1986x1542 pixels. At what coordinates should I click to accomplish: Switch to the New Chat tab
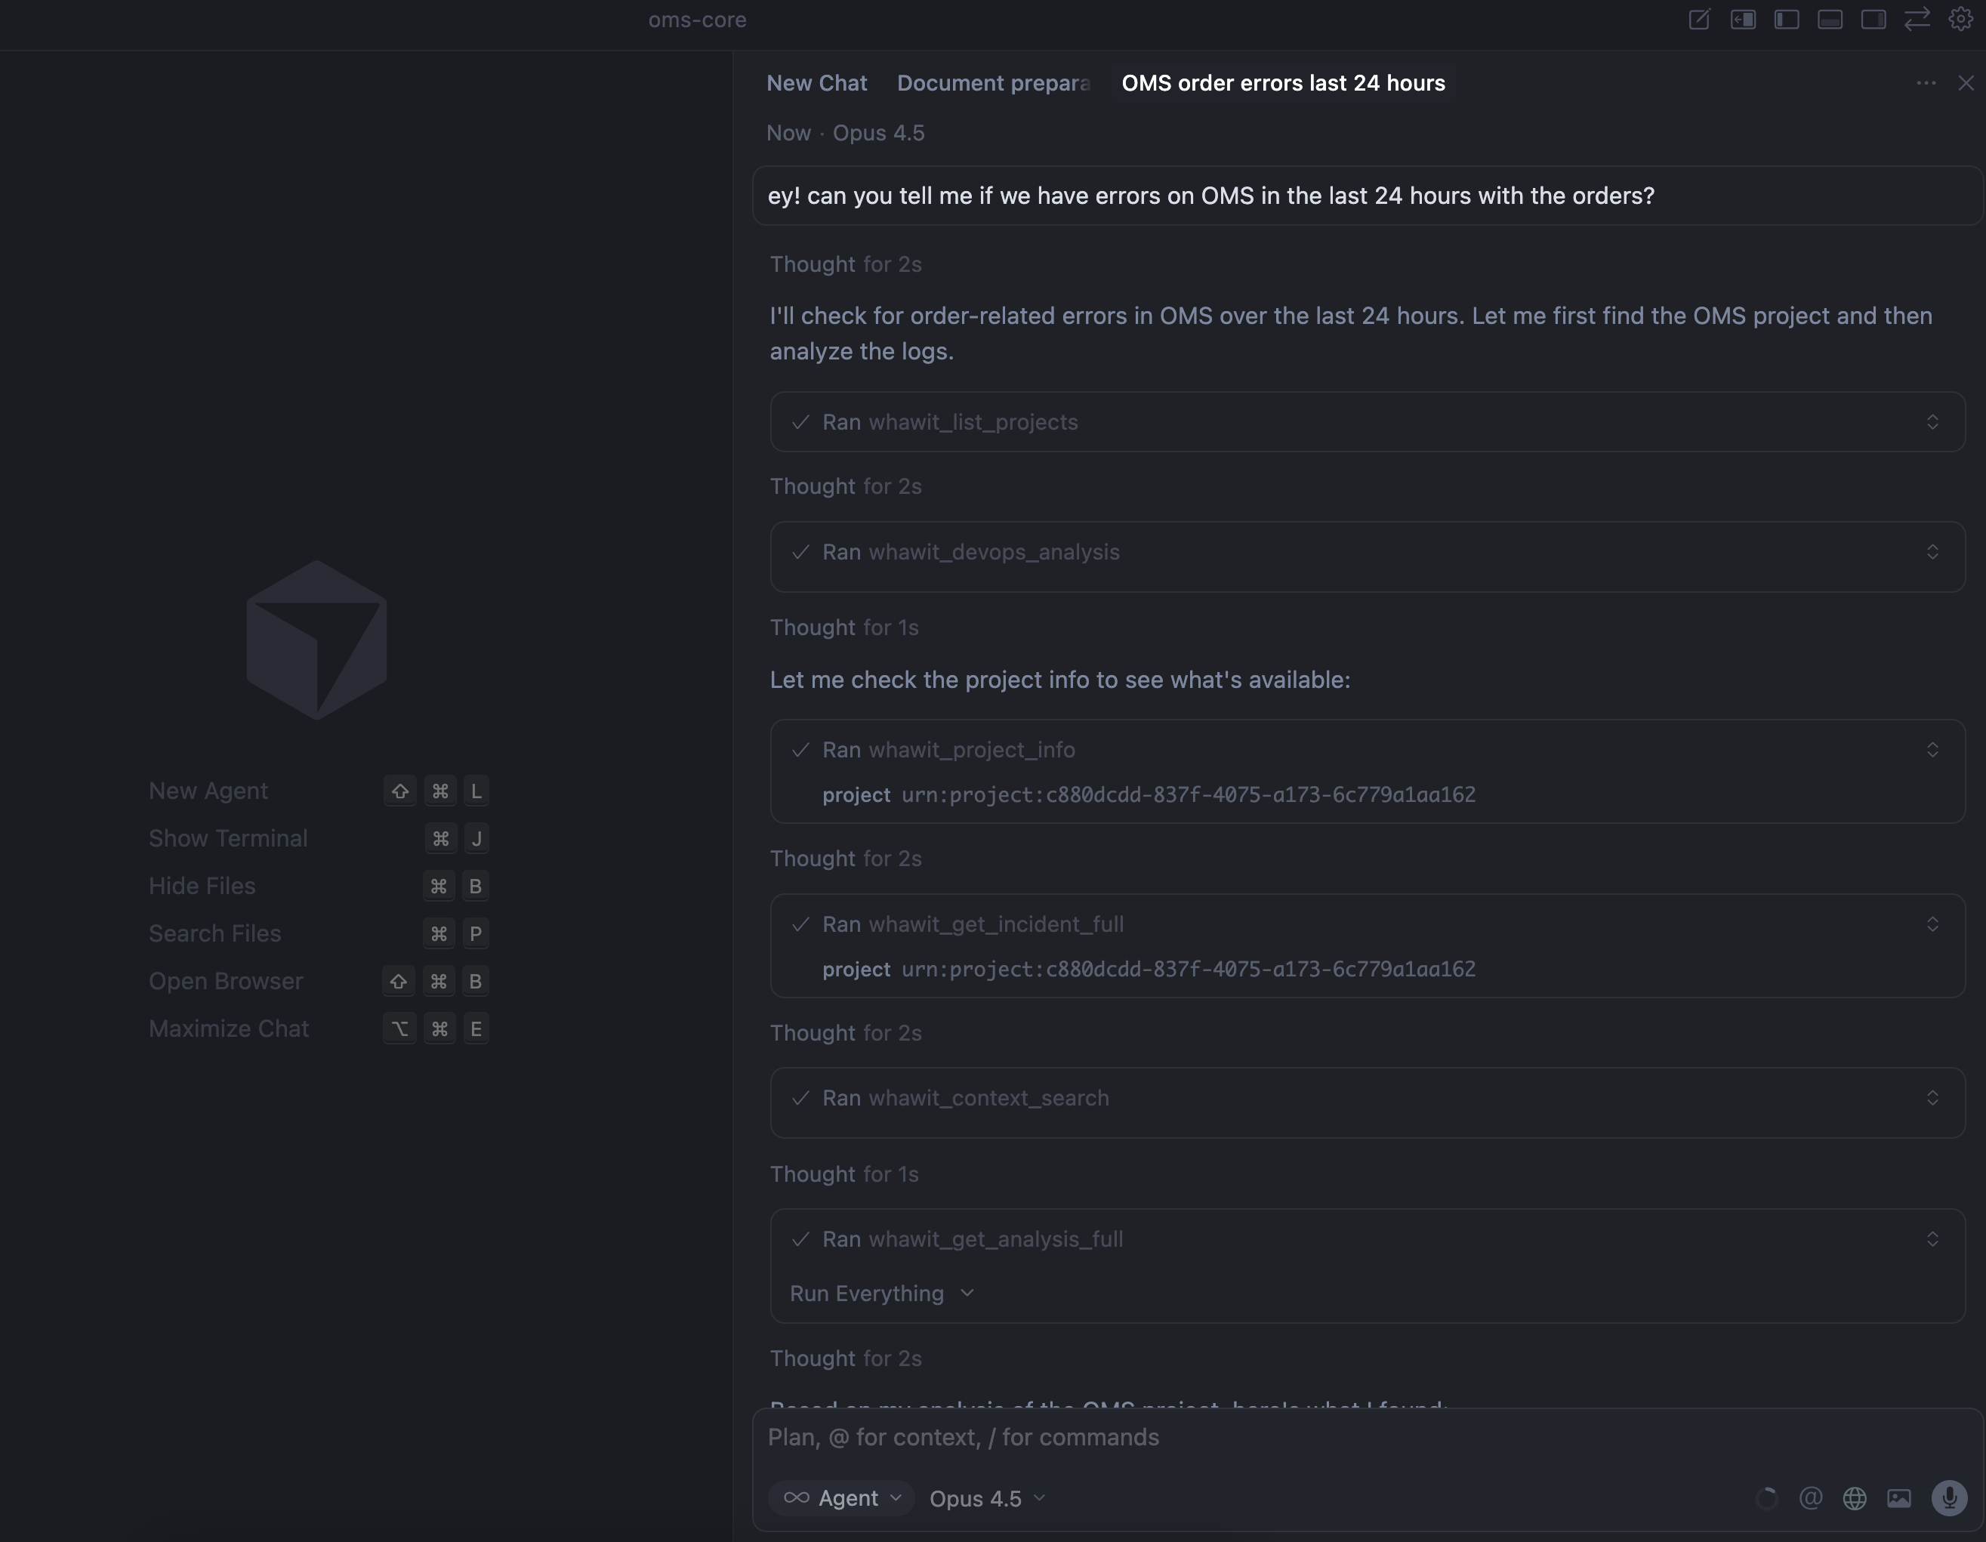point(816,83)
